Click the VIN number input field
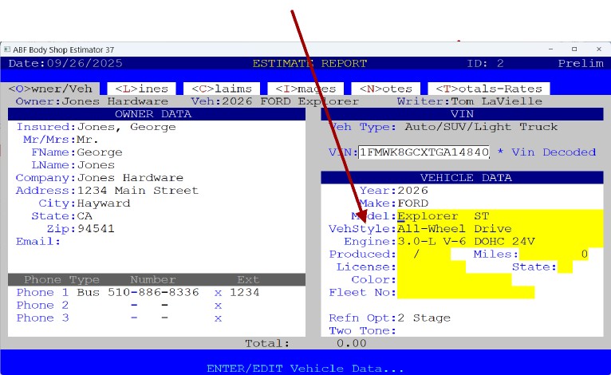611x375 pixels. click(x=424, y=152)
